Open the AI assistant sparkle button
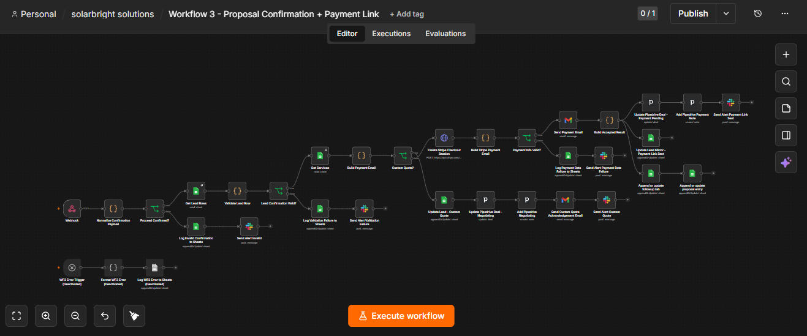This screenshot has height=336, width=807. coord(786,162)
